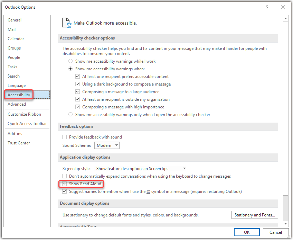293x240 pixels.
Task: Click the Help question mark icon
Action: (267, 7)
